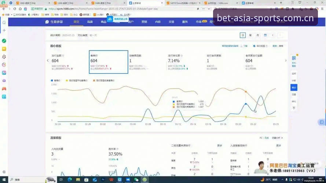Image resolution: width=326 pixels, height=183 pixels.
Task: Open the 营销 navigation tab
Action: point(144,22)
